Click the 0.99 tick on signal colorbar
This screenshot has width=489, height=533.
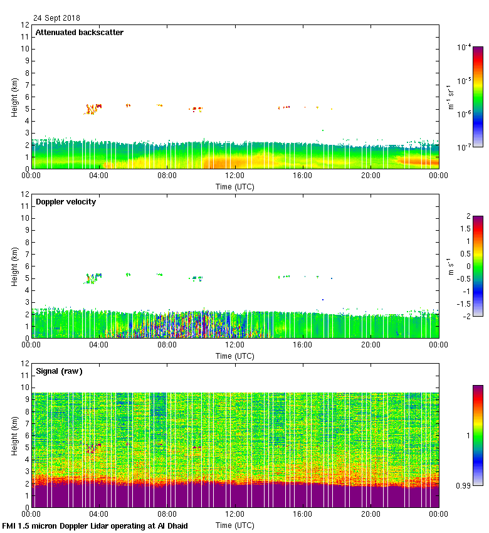pos(464,485)
